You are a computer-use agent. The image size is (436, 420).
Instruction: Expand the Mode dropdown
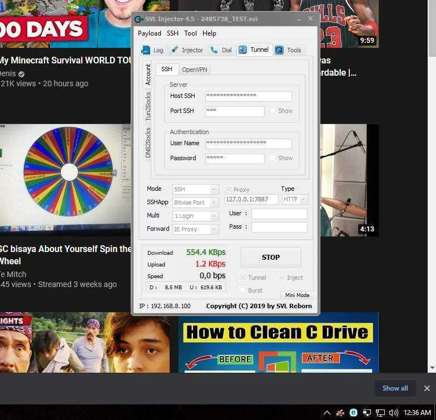[196, 189]
